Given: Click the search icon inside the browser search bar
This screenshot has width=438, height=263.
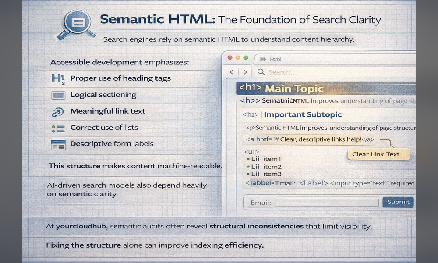Looking at the screenshot, I should click(x=260, y=71).
